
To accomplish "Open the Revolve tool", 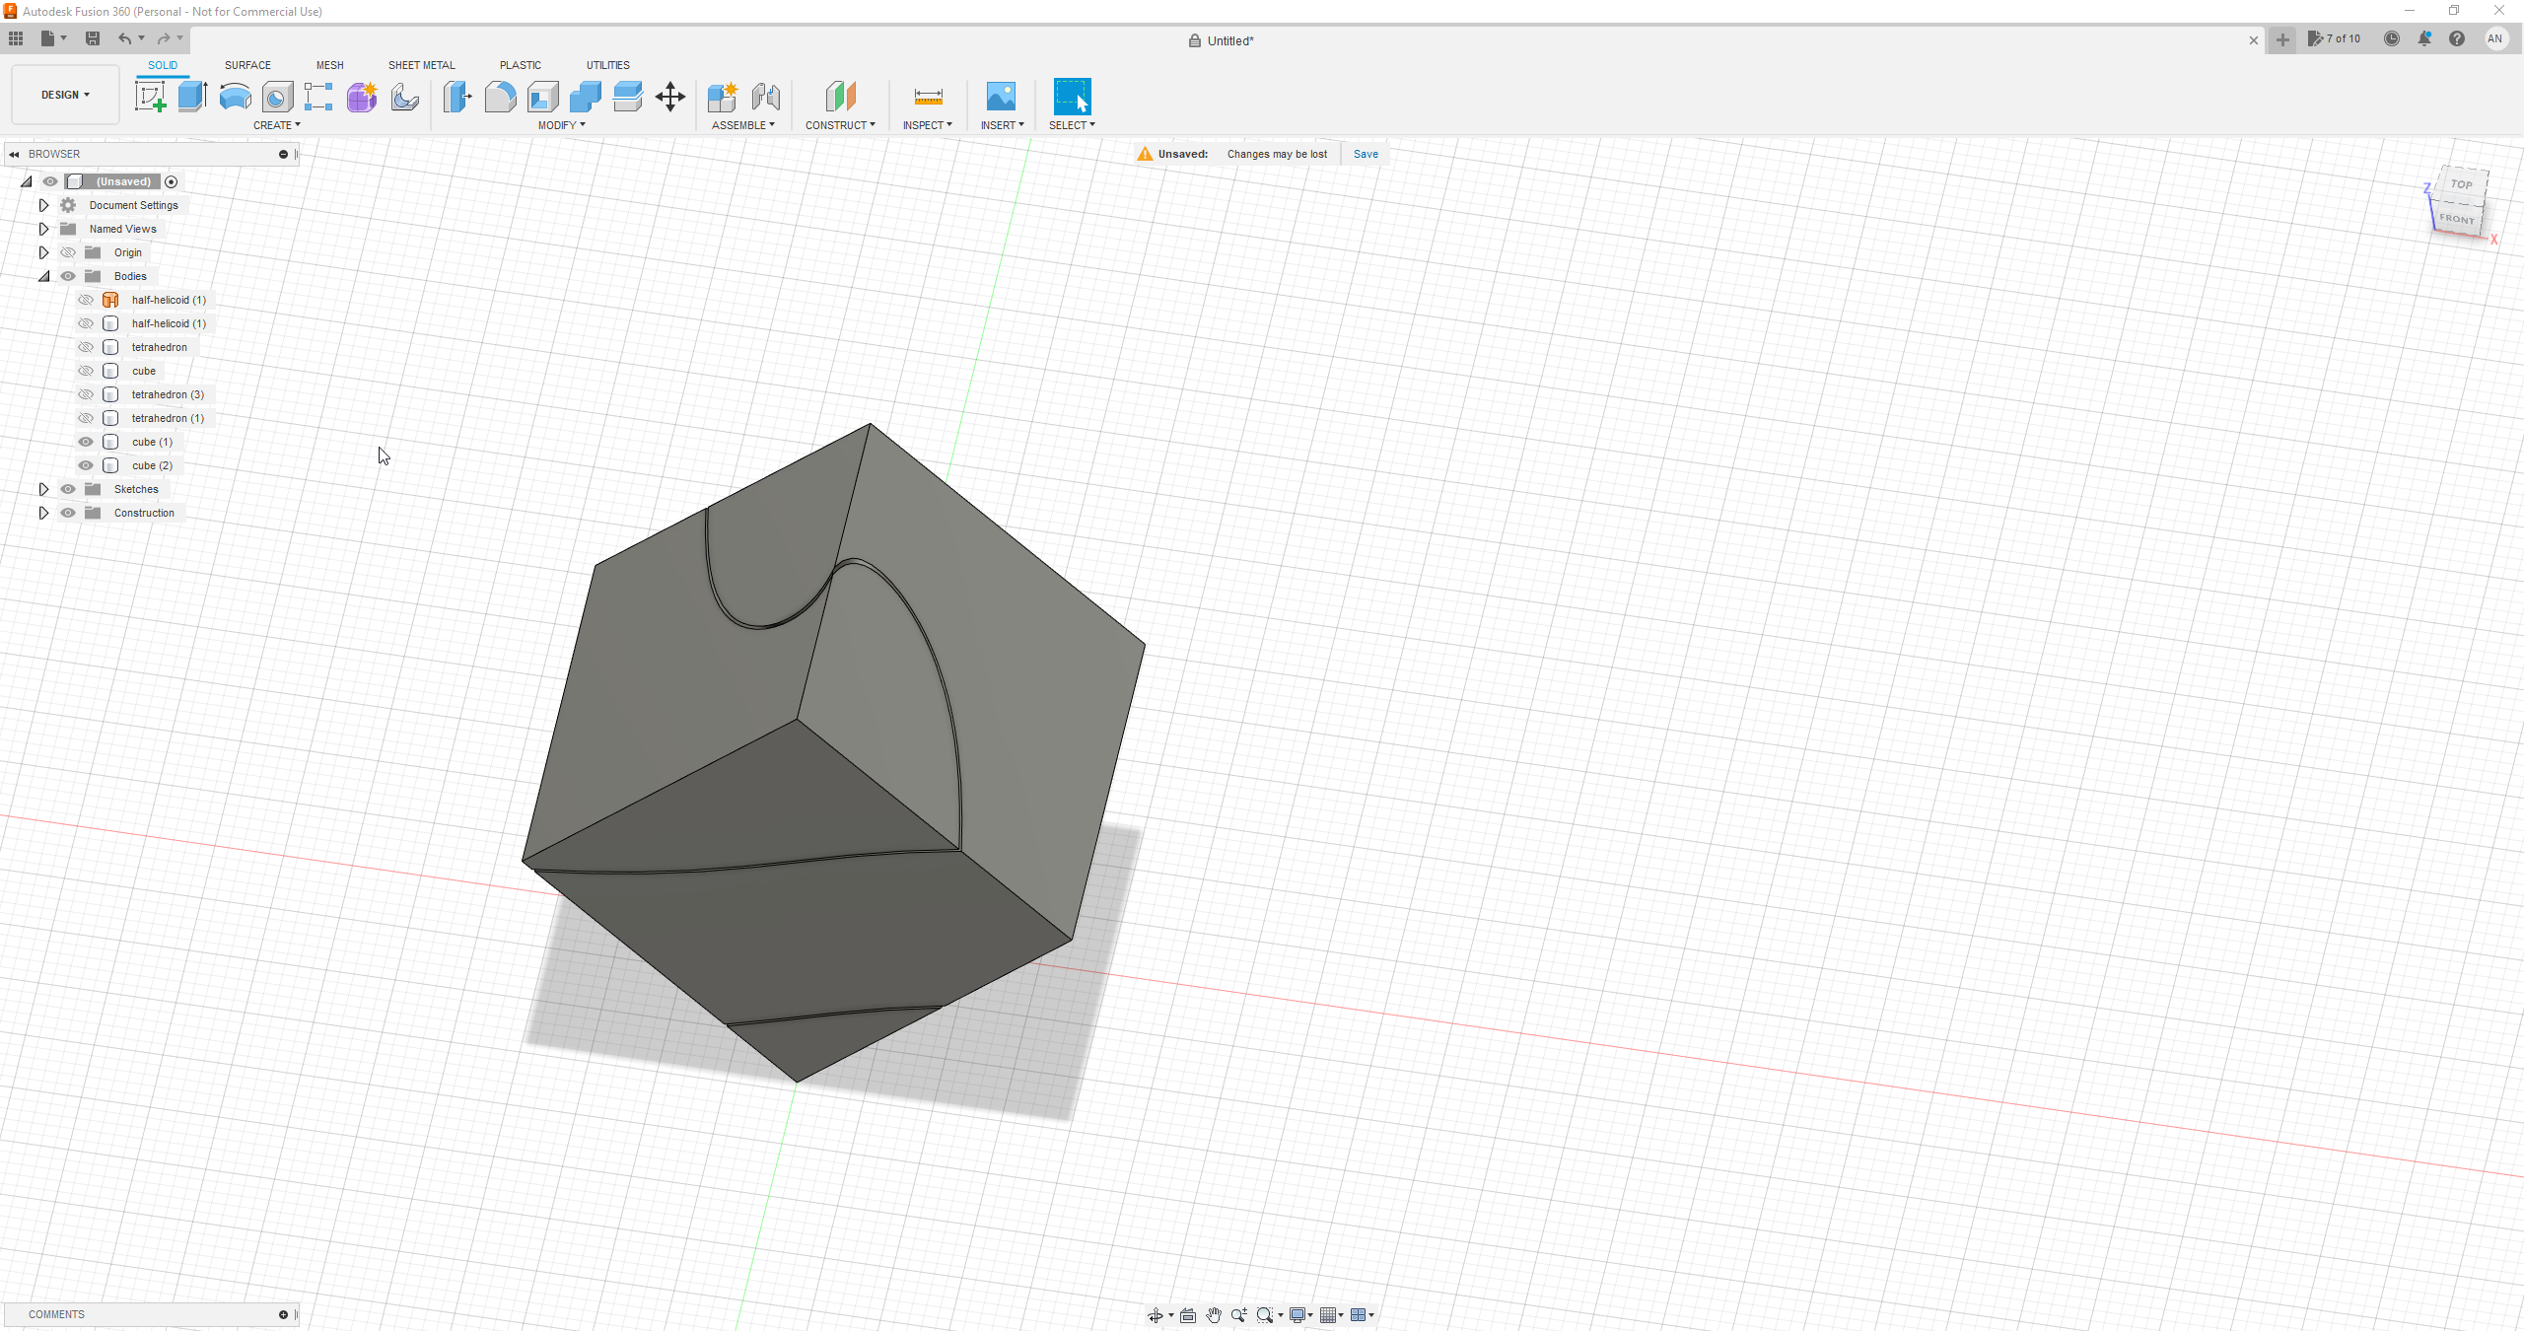I will (x=234, y=97).
